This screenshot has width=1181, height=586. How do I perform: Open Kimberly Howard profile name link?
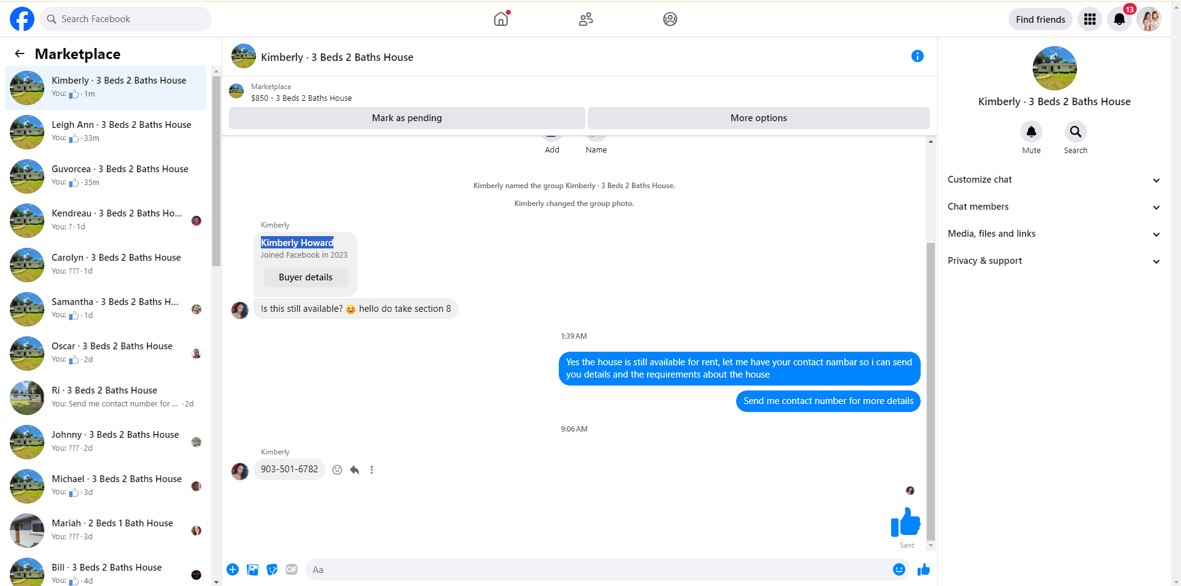(x=297, y=243)
